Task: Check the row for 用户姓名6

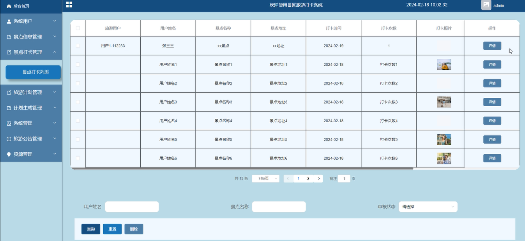Action: (78, 158)
